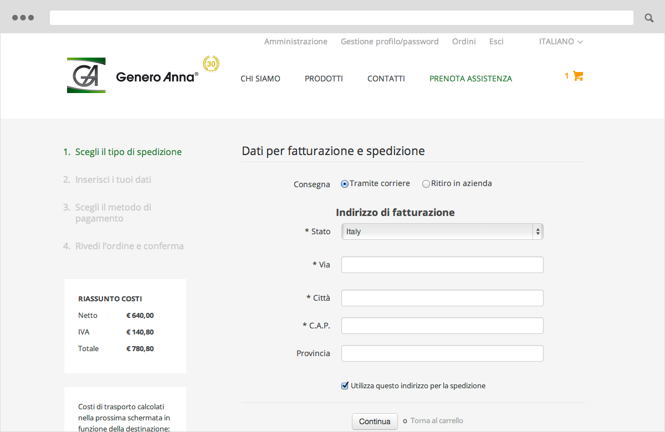Click the search magnifier icon
This screenshot has width=665, height=432.
point(648,17)
